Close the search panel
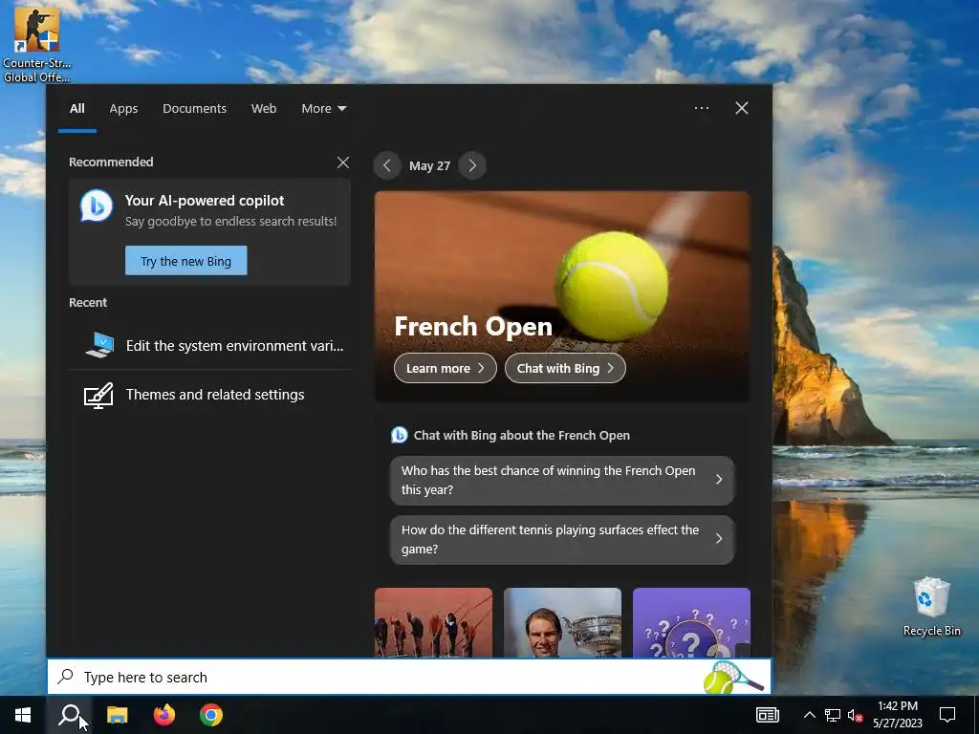Screen dimensions: 979x734 tap(742, 109)
